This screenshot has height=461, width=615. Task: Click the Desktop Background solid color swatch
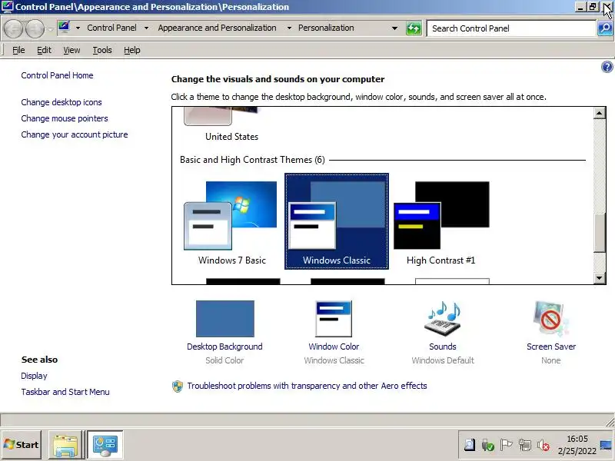224,319
